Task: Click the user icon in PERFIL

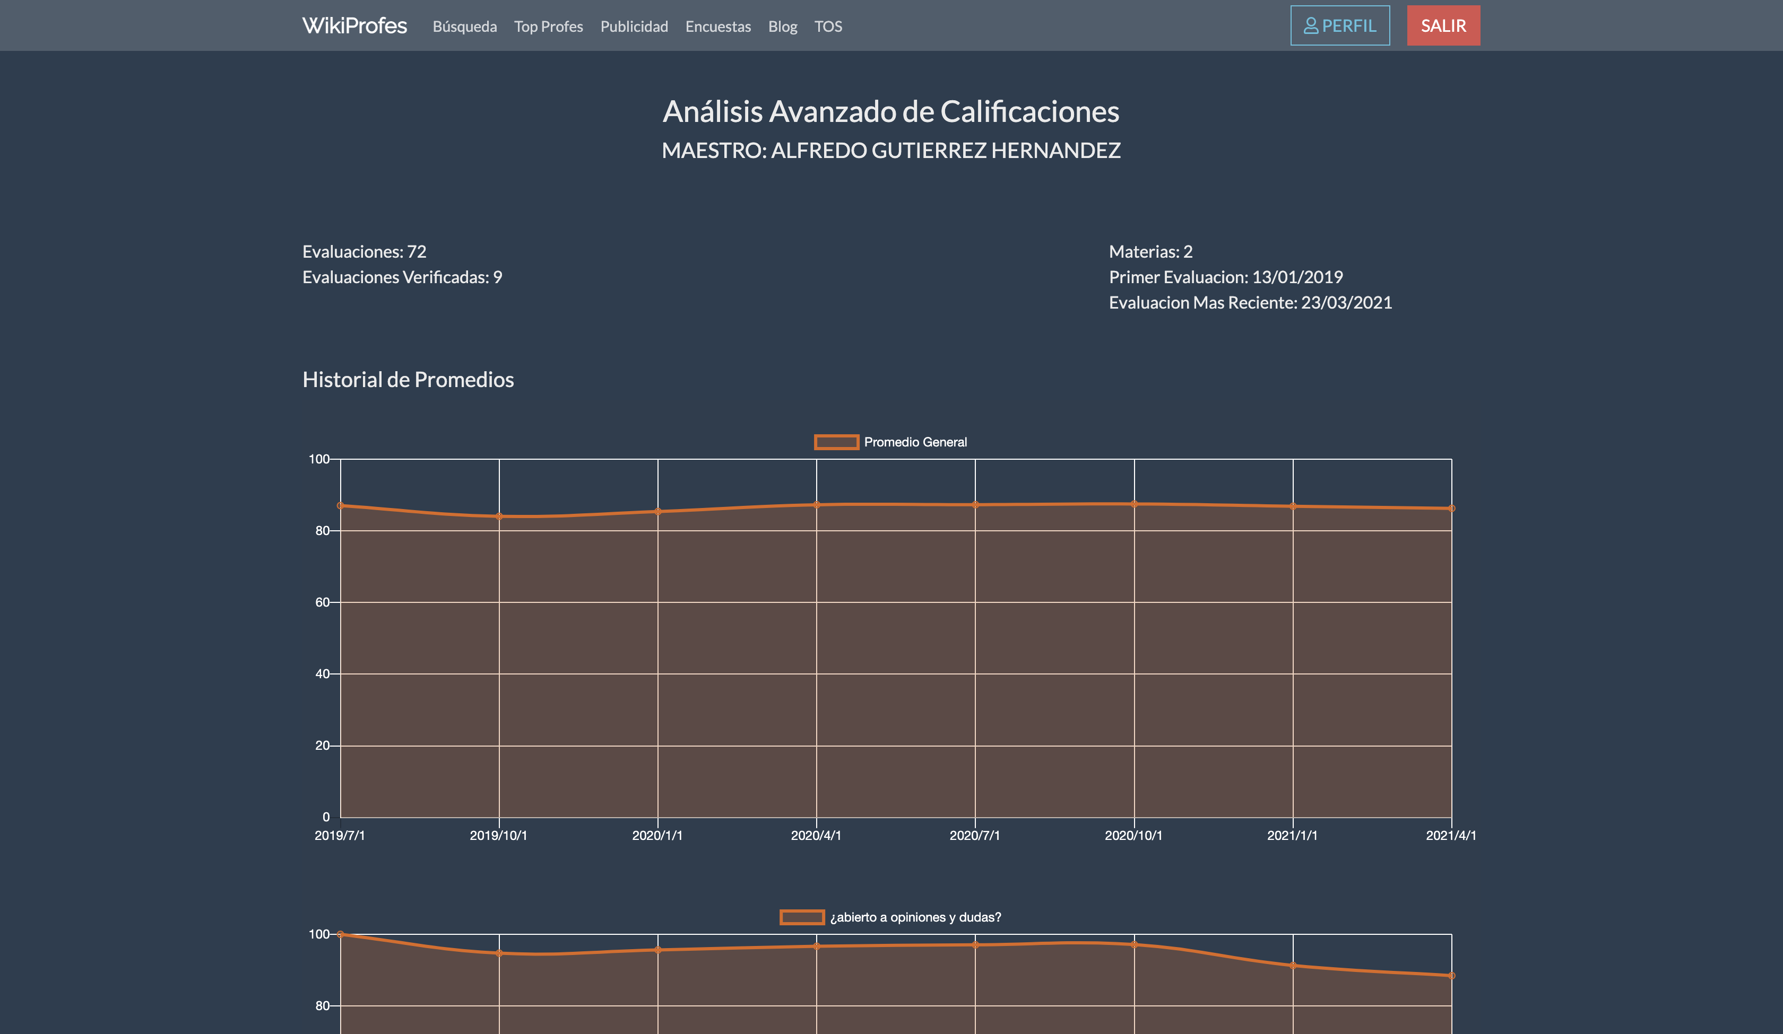Action: tap(1310, 25)
